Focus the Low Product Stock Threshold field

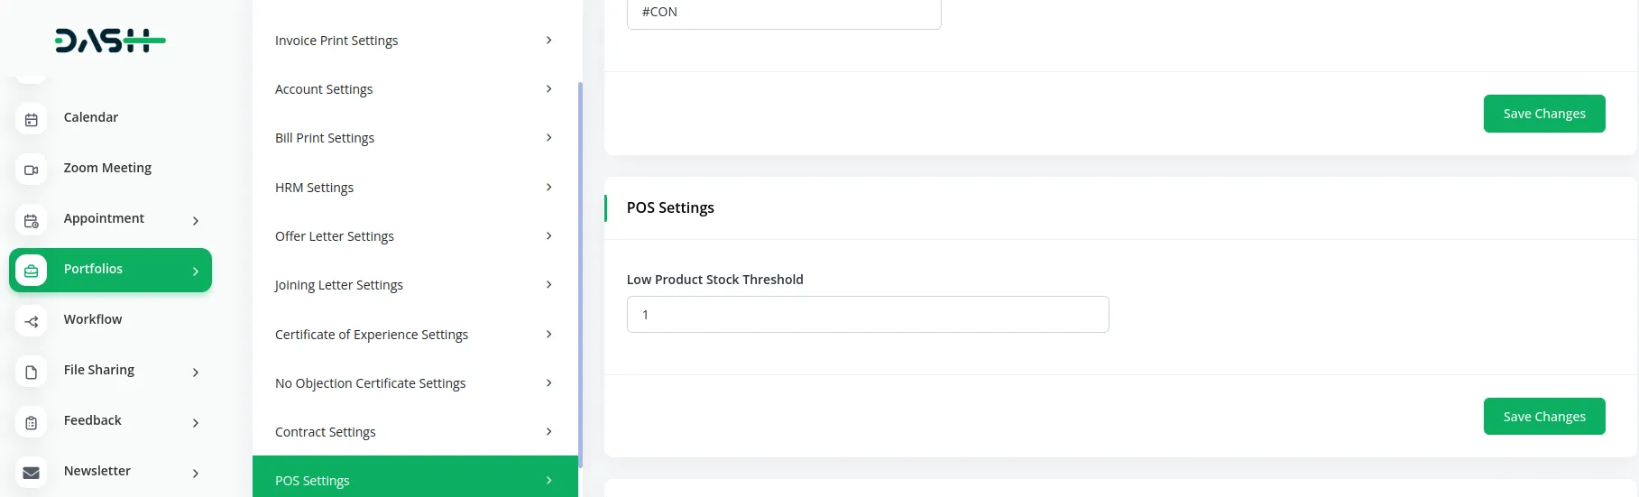pyautogui.click(x=867, y=315)
